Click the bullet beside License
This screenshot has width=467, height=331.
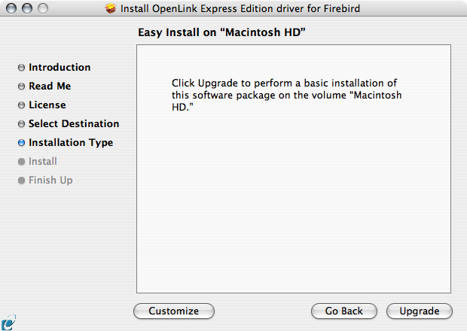point(21,105)
